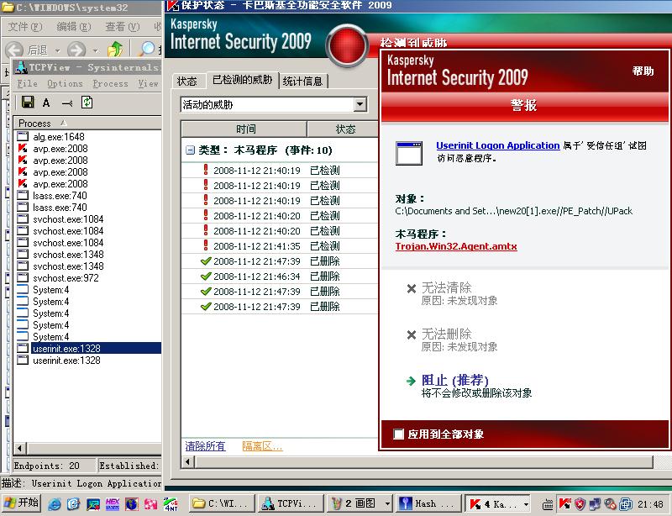672x516 pixels.
Task: Click the red shield security alert tray icon
Action: point(580,503)
